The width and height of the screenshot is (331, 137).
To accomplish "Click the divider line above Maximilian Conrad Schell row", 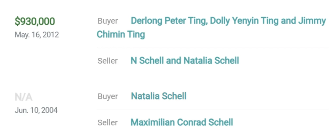I will (x=212, y=109).
